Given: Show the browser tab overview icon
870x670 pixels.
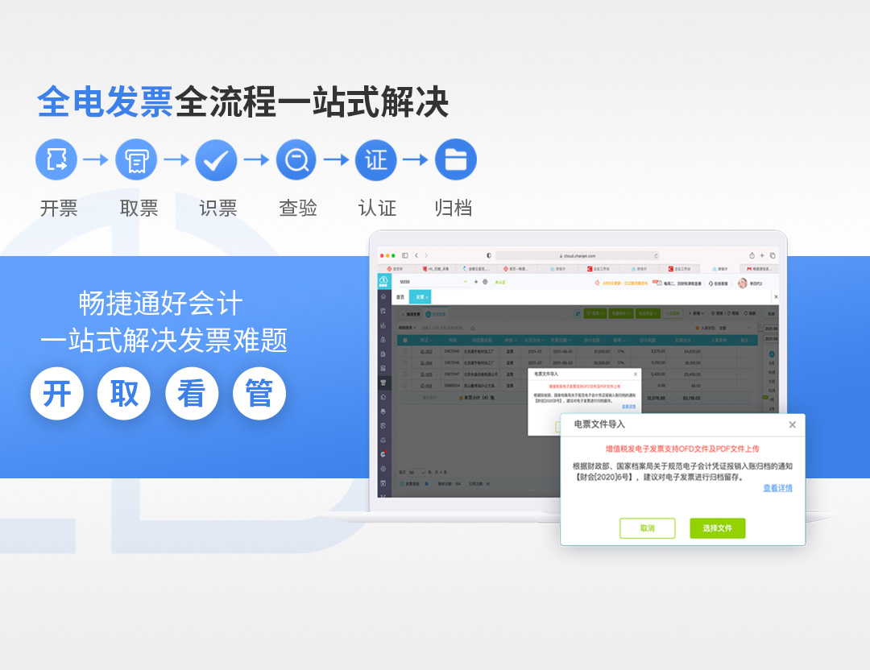Looking at the screenshot, I should tap(773, 255).
